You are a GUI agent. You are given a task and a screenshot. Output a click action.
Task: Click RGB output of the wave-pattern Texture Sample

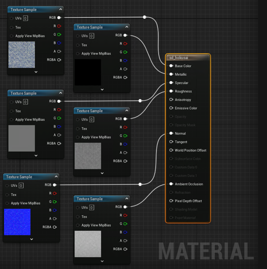pos(59,18)
